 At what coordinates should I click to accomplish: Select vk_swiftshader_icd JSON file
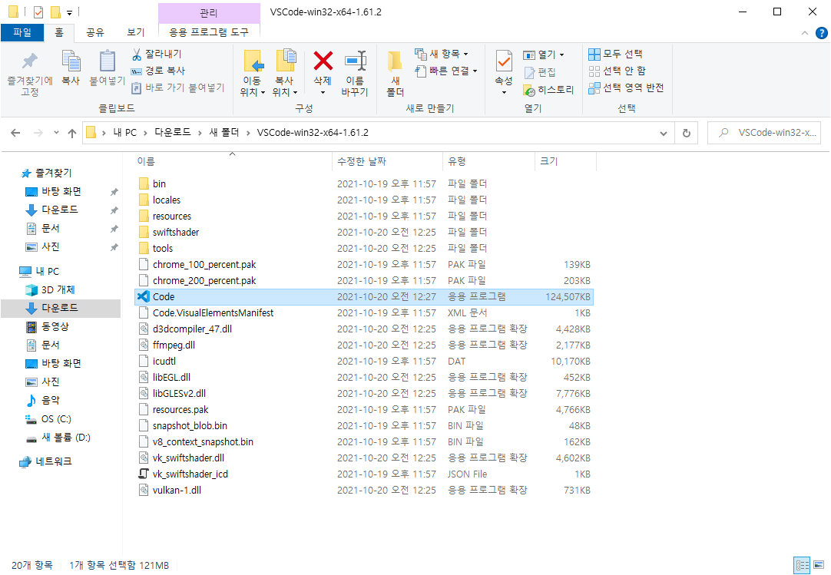(364, 474)
